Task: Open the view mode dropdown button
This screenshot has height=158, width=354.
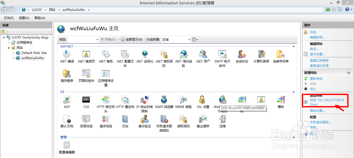Action: coord(195,39)
